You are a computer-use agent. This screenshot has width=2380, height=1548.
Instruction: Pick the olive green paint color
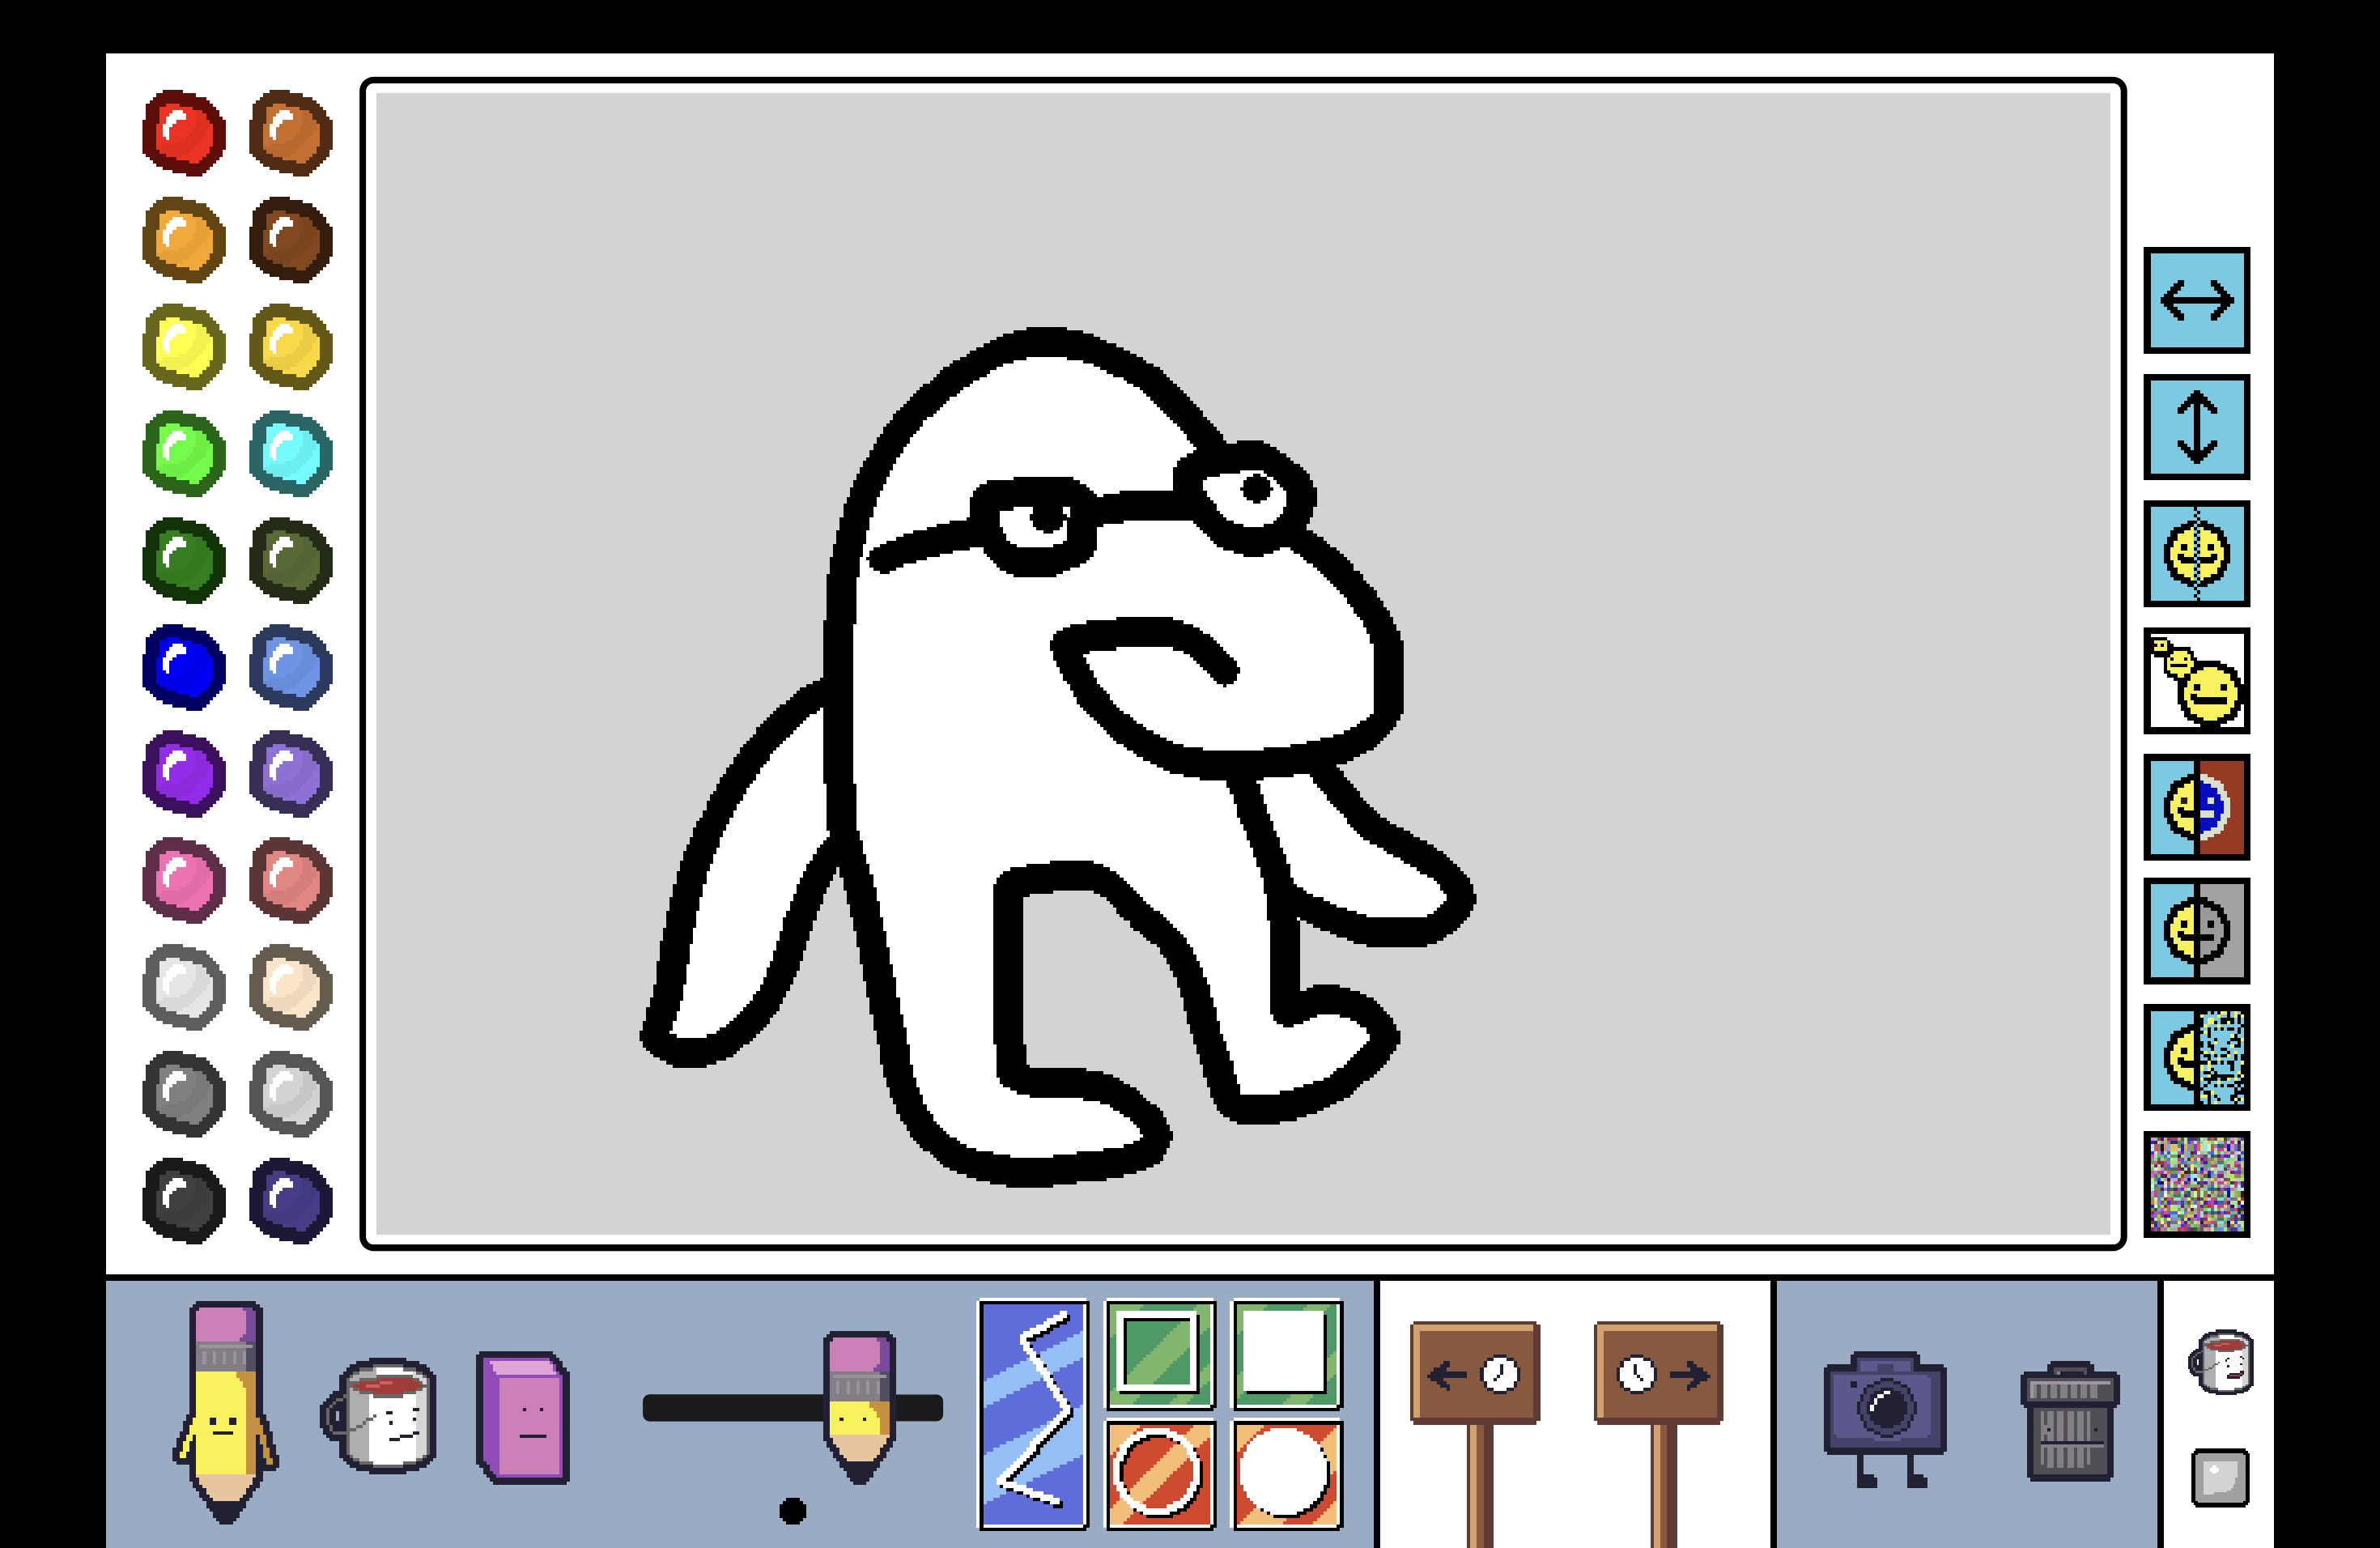290,560
